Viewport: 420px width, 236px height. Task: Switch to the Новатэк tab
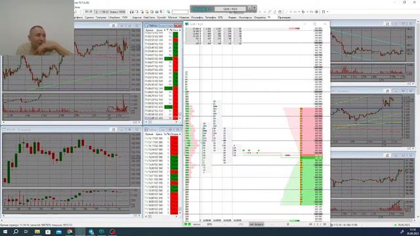(x=184, y=18)
